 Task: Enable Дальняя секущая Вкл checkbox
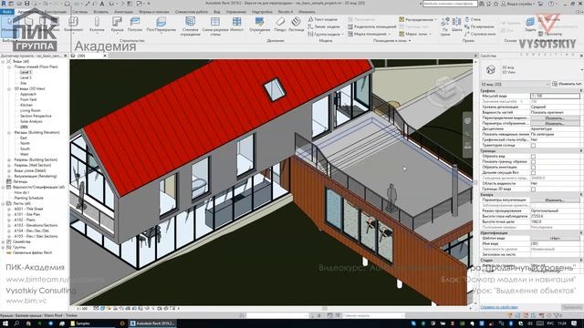click(x=533, y=172)
